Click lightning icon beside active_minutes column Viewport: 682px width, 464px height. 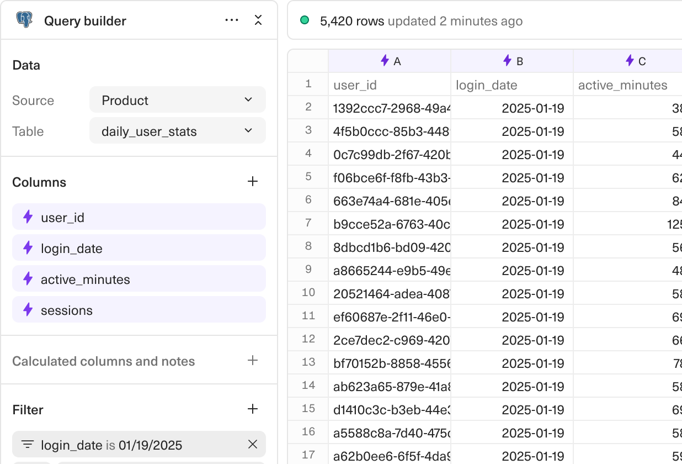pyautogui.click(x=28, y=279)
